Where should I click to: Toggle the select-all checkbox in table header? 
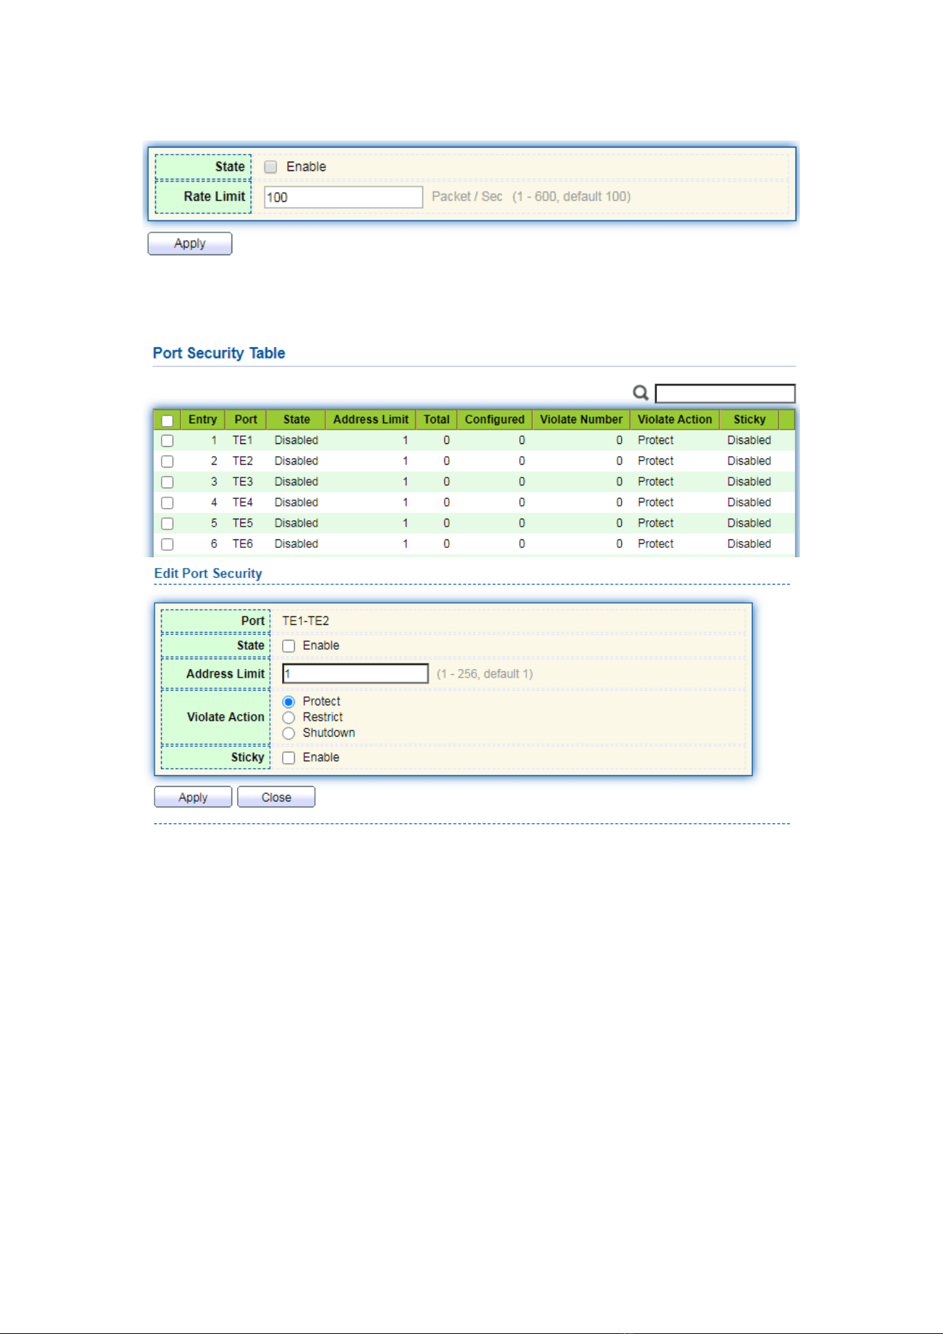(167, 420)
